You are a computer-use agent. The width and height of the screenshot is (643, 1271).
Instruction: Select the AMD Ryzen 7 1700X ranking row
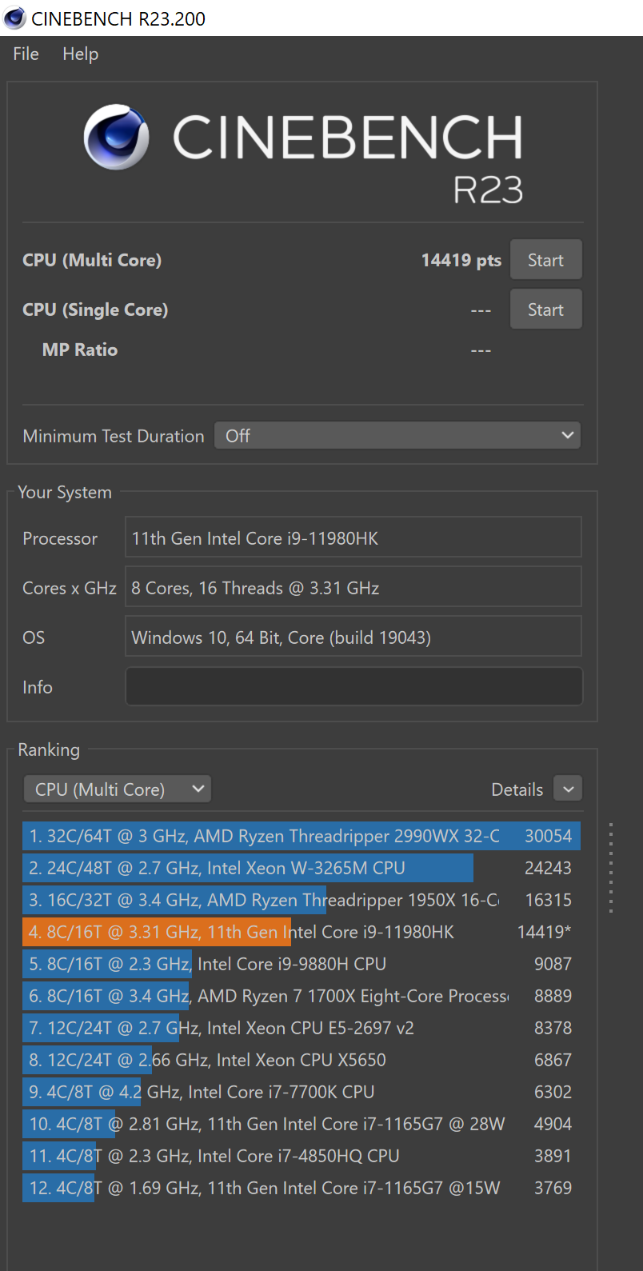302,996
